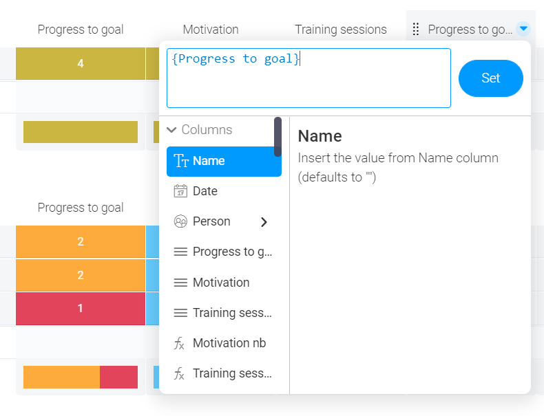Screen dimensions: 544x416
Task: Click the calendar icon beside Date
Action: (181, 191)
